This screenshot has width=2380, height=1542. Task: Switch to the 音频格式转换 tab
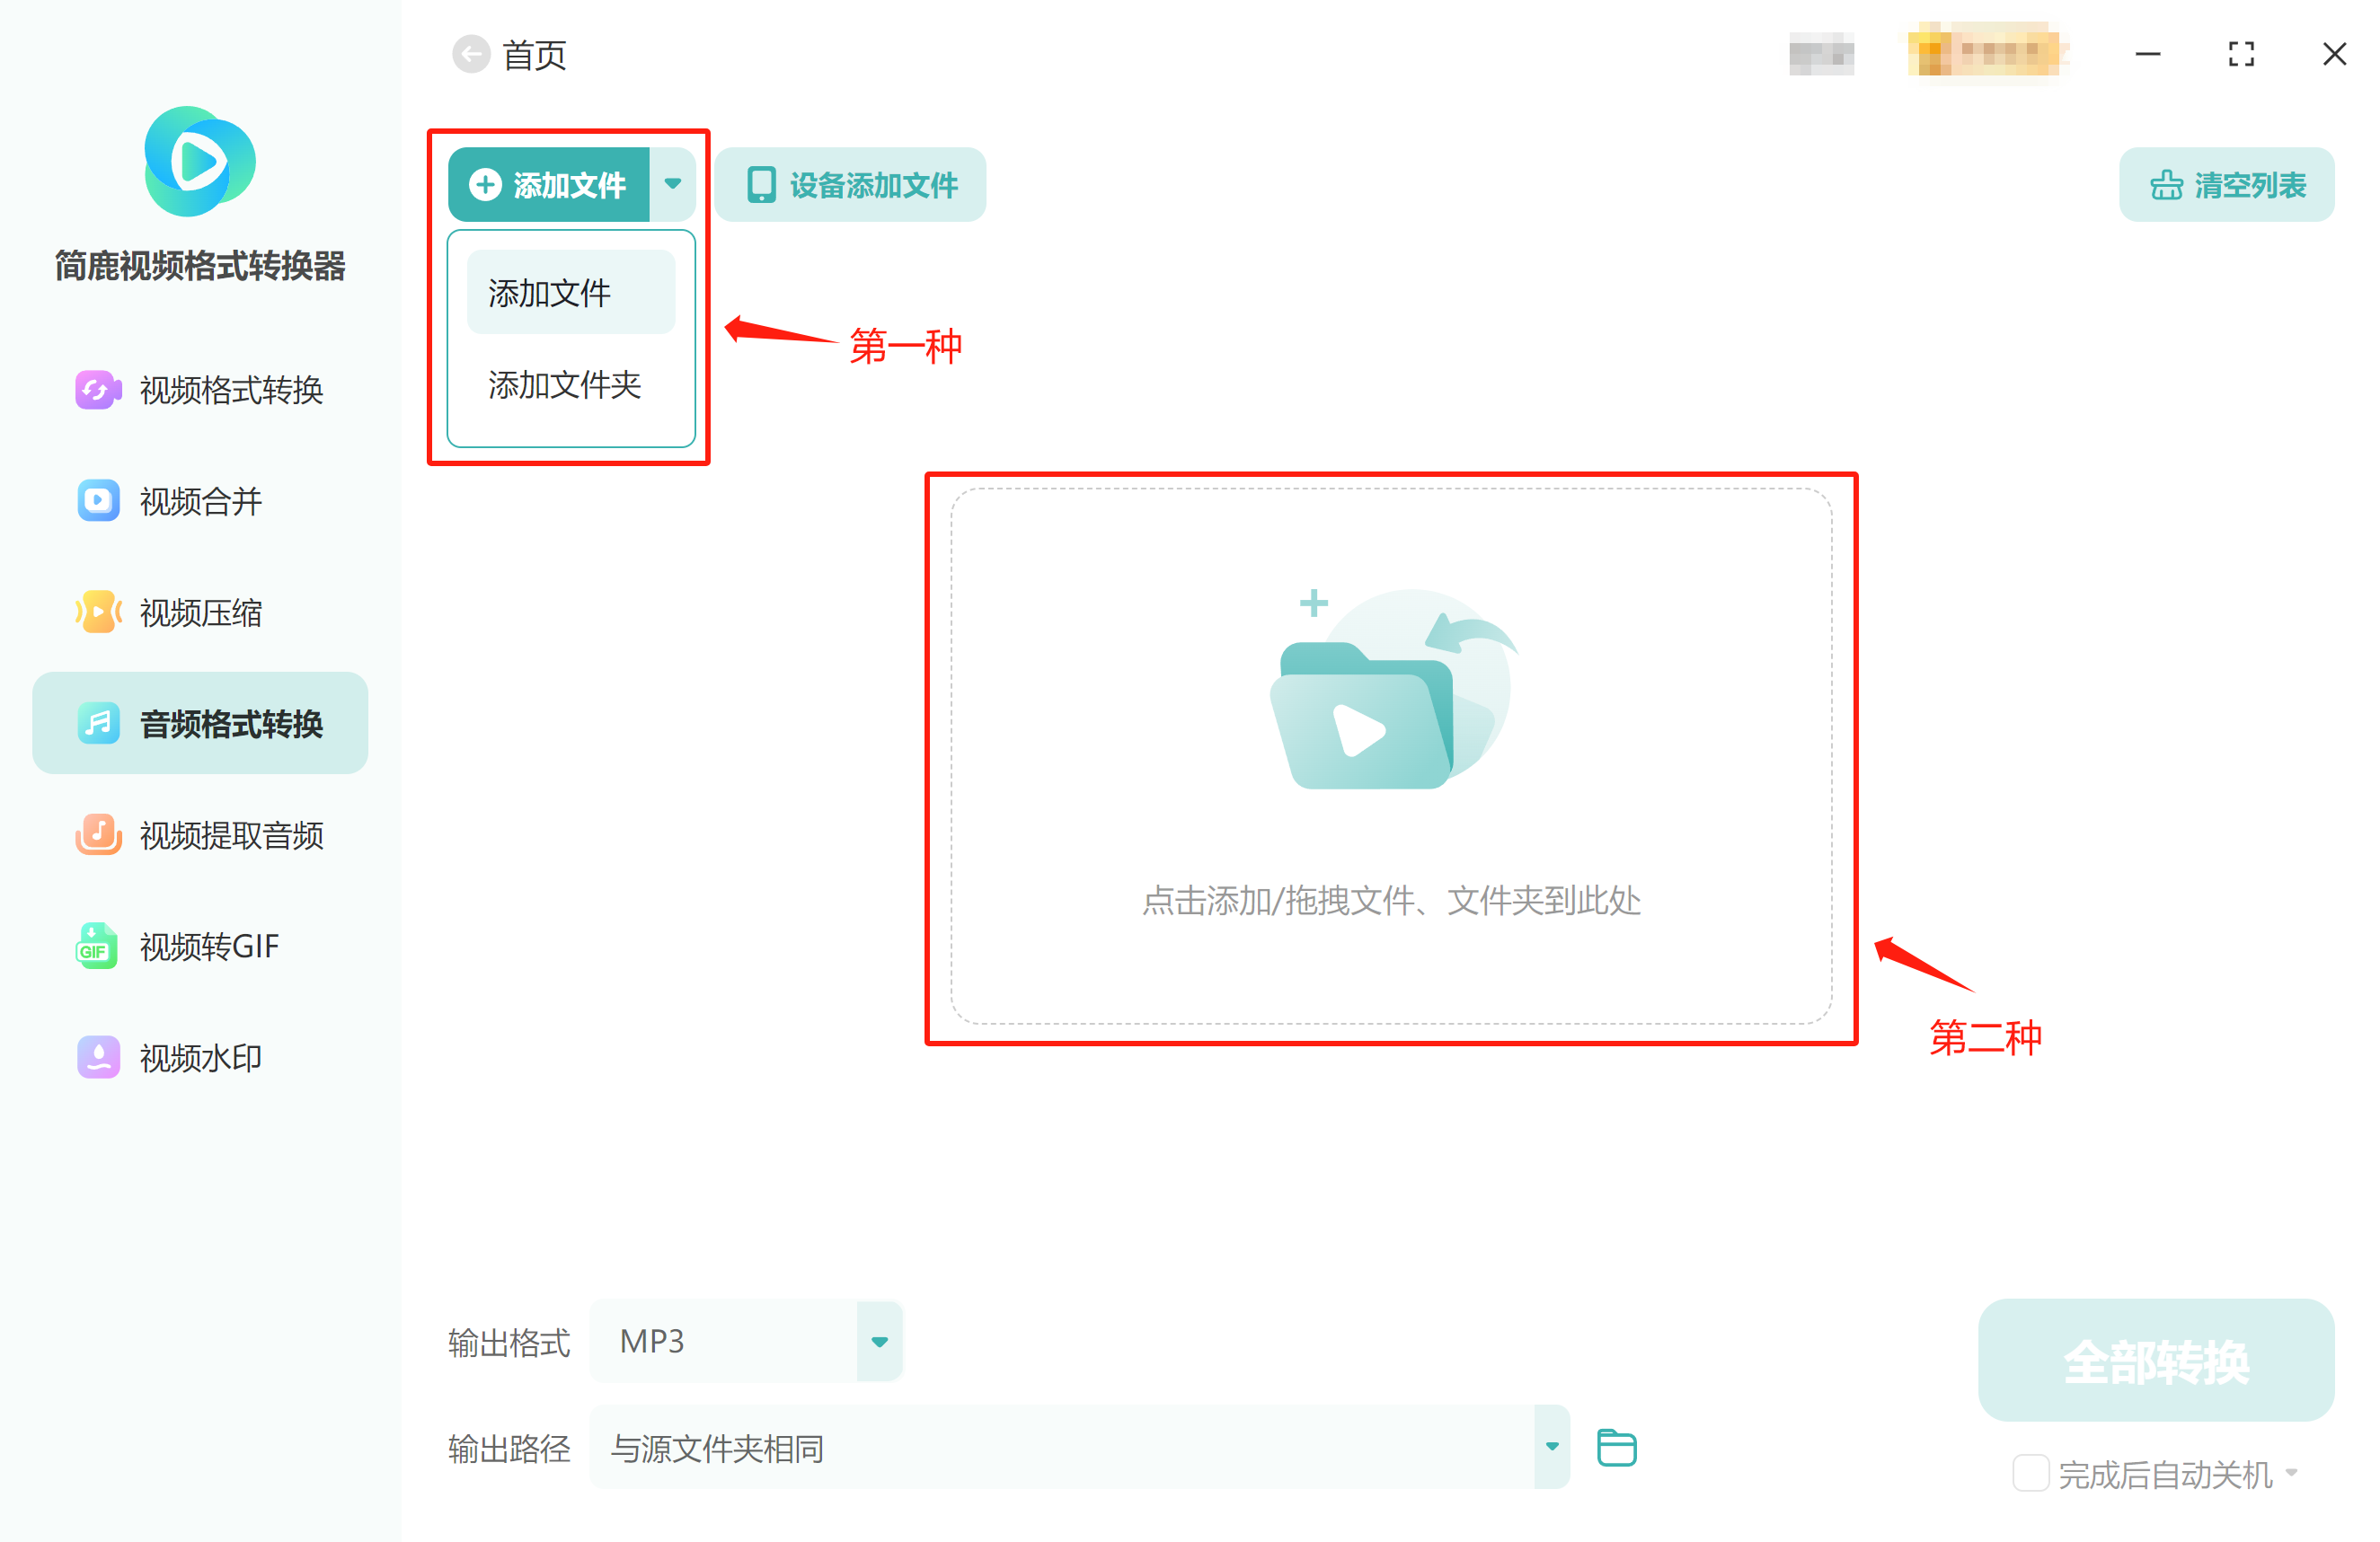pos(200,724)
